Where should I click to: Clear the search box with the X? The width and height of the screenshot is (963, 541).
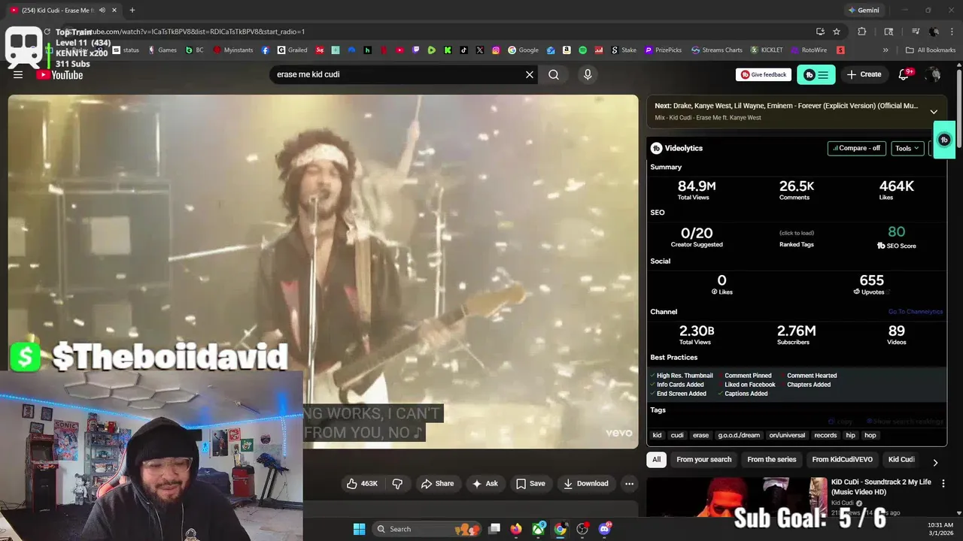530,74
